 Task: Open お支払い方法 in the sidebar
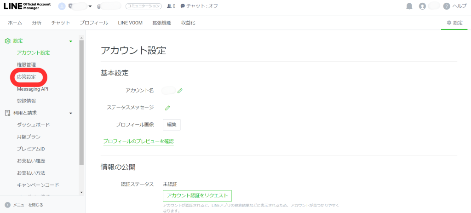pos(31,173)
